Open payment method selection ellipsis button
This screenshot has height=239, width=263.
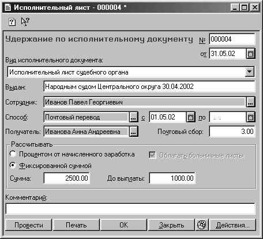point(133,117)
